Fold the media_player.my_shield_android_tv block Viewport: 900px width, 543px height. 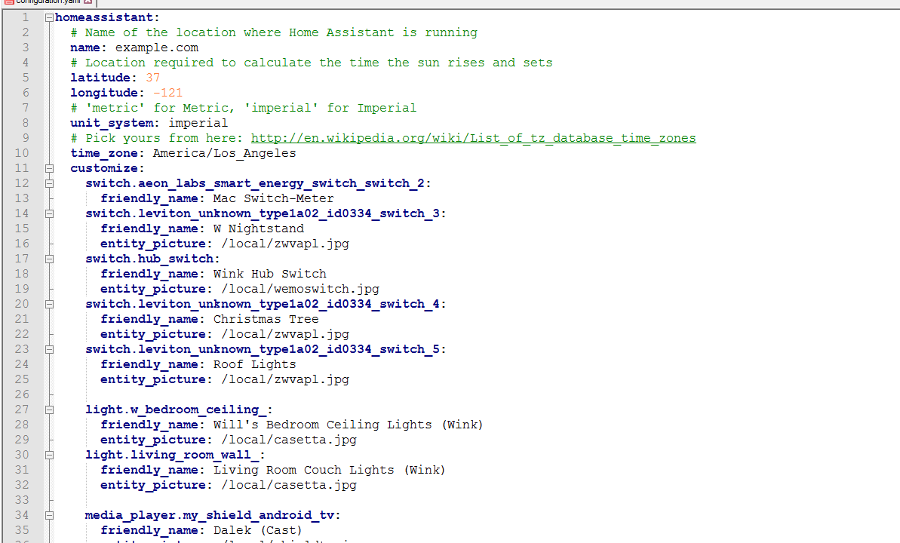coord(49,515)
